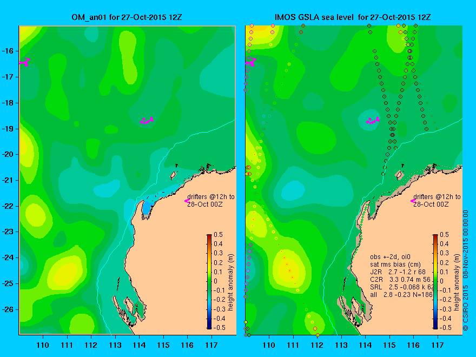The height and width of the screenshot is (357, 476).
Task: Click the longitude label "112" under the right map
Action: click(x=317, y=345)
